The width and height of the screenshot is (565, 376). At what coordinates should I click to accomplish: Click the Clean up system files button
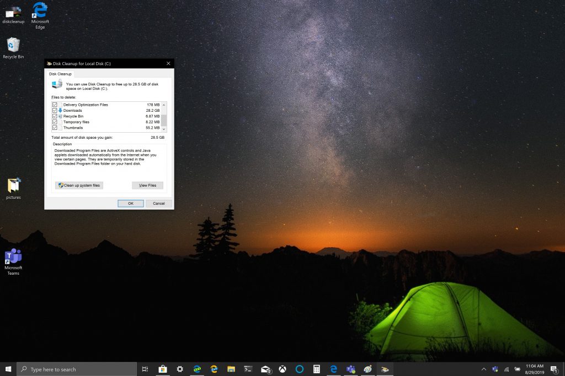[x=79, y=186]
